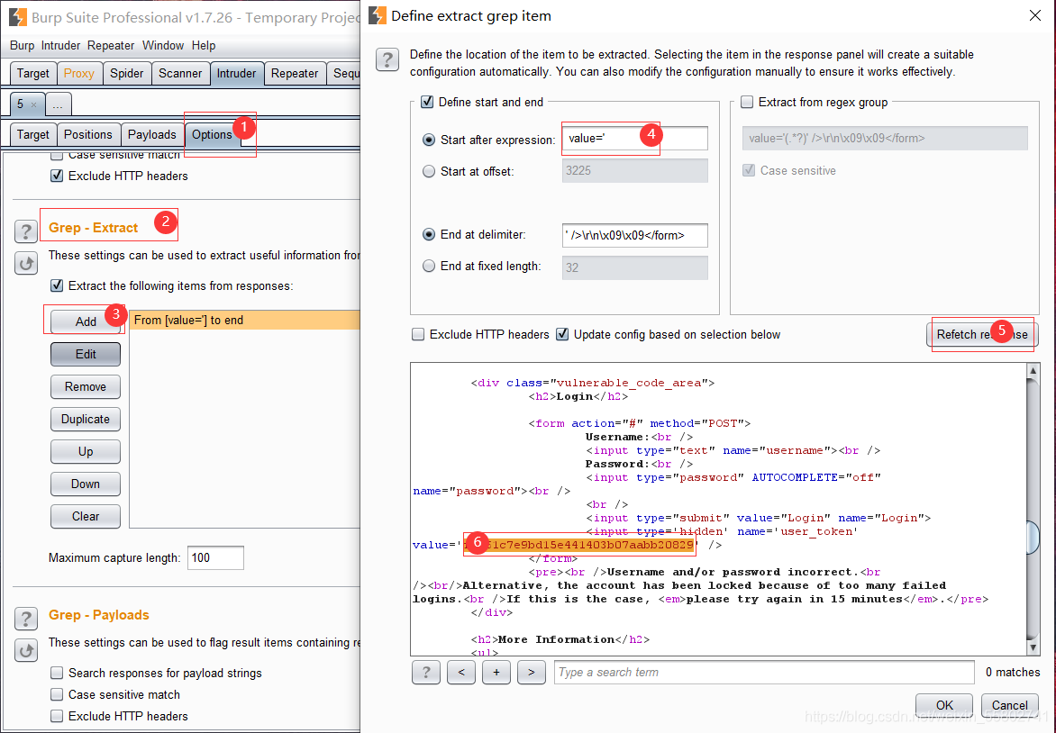Open the Window menu
This screenshot has height=733, width=1056.
[x=163, y=45]
